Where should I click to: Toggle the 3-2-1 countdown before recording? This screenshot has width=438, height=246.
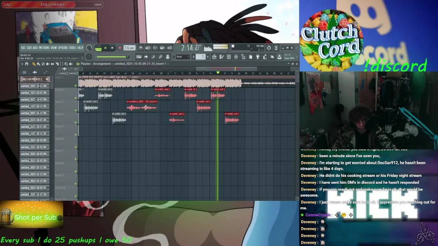pyautogui.click(x=155, y=48)
